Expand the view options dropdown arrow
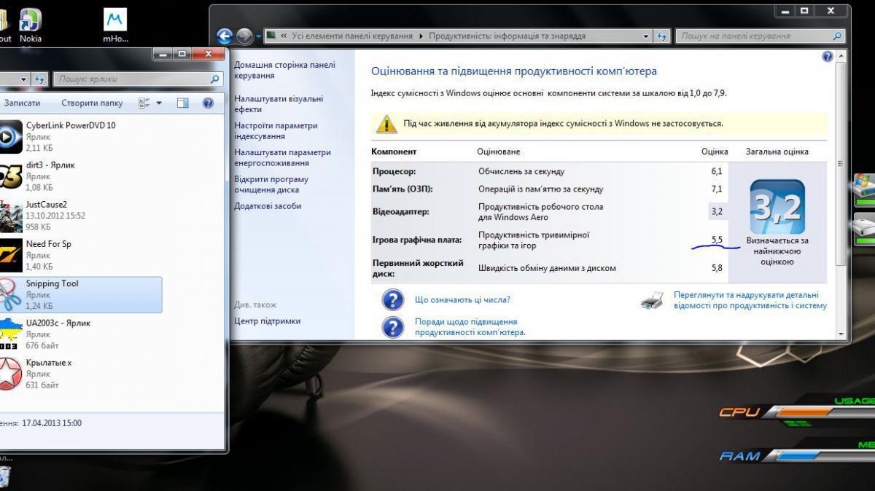 159,103
